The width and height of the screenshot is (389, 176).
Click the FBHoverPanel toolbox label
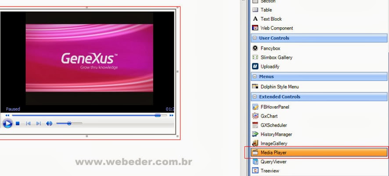tap(275, 107)
